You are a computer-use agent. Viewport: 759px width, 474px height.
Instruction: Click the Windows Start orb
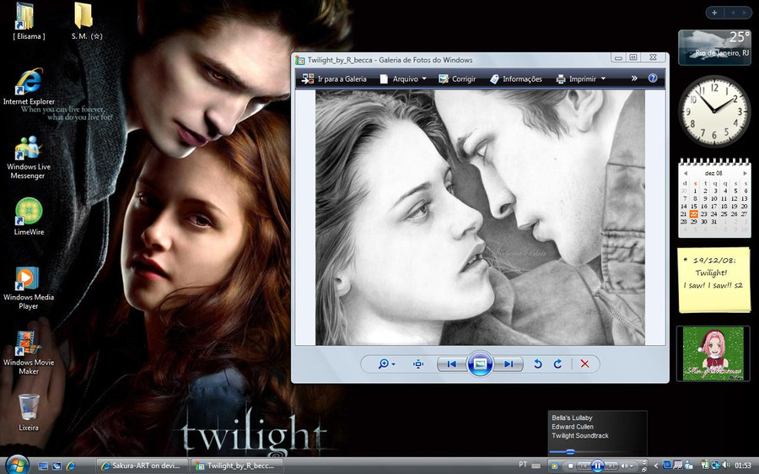[x=18, y=466]
